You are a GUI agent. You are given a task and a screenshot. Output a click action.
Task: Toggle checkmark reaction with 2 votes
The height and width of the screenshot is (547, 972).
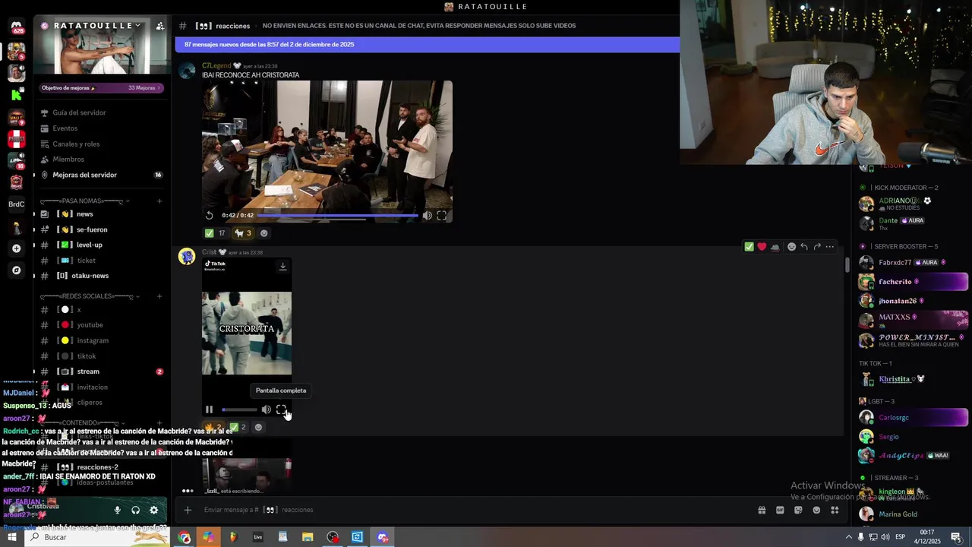pyautogui.click(x=238, y=427)
